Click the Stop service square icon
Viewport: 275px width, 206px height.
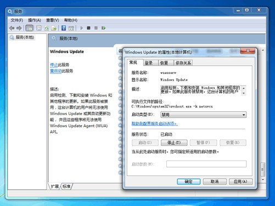tap(88, 28)
